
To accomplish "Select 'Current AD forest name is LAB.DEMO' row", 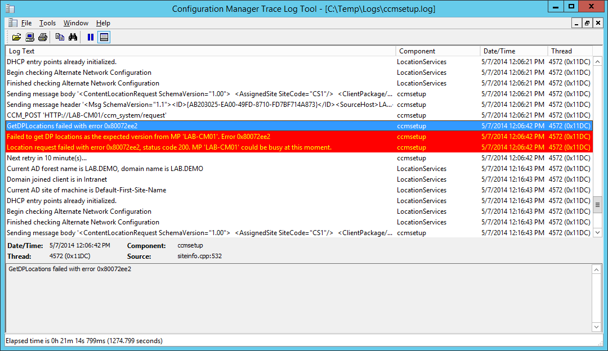I will point(299,169).
